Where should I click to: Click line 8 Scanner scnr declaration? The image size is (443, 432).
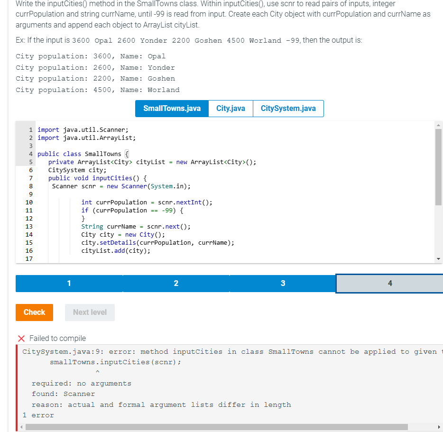click(x=121, y=186)
